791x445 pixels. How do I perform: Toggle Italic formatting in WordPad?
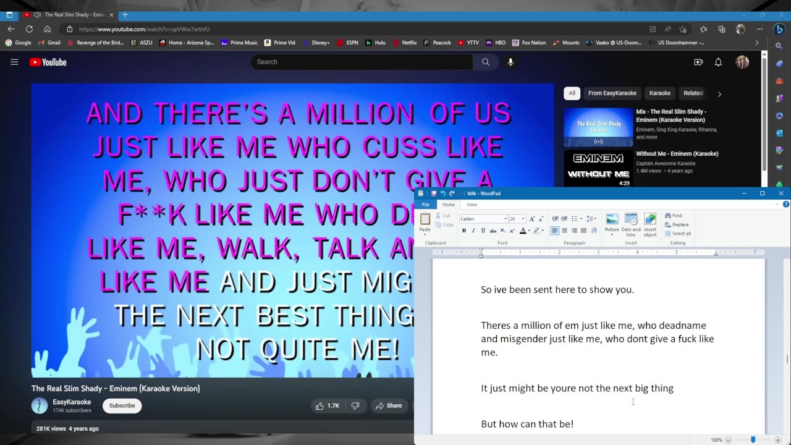(473, 231)
